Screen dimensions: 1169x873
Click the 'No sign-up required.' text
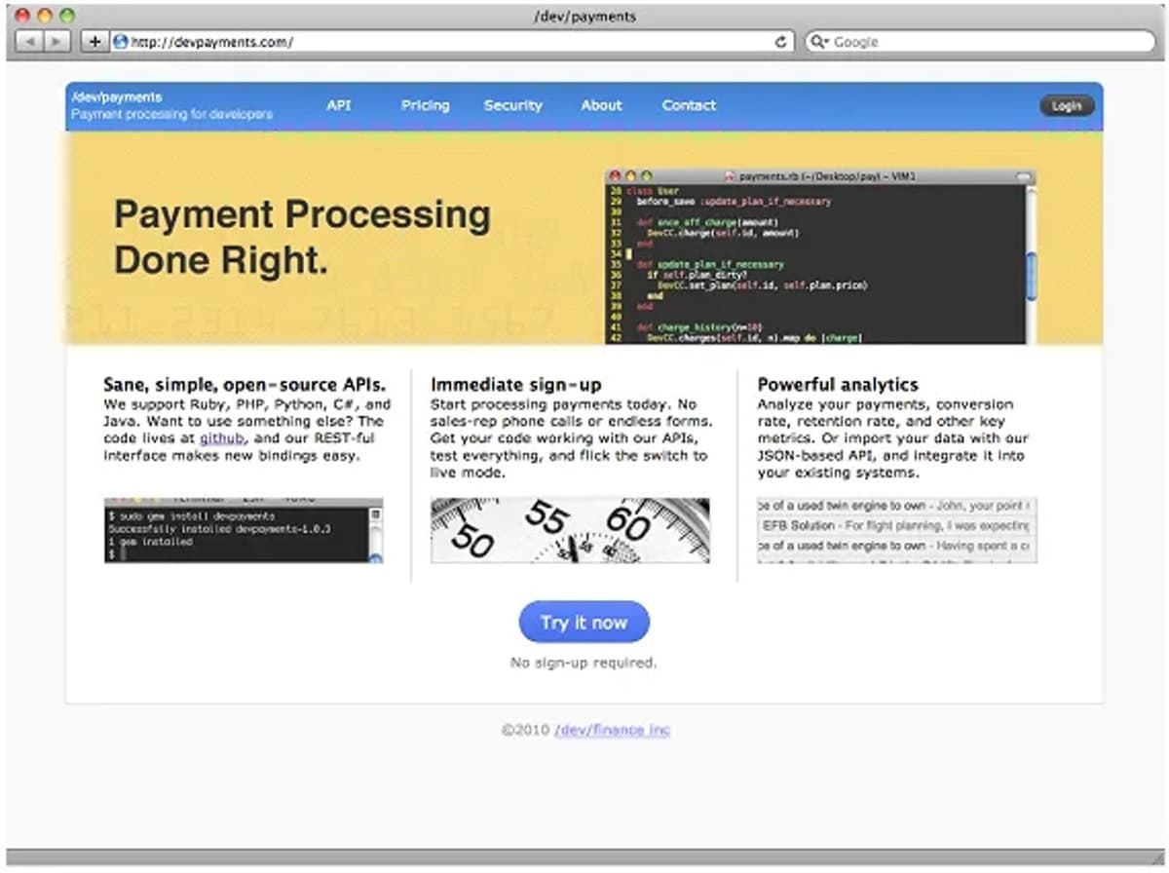584,663
